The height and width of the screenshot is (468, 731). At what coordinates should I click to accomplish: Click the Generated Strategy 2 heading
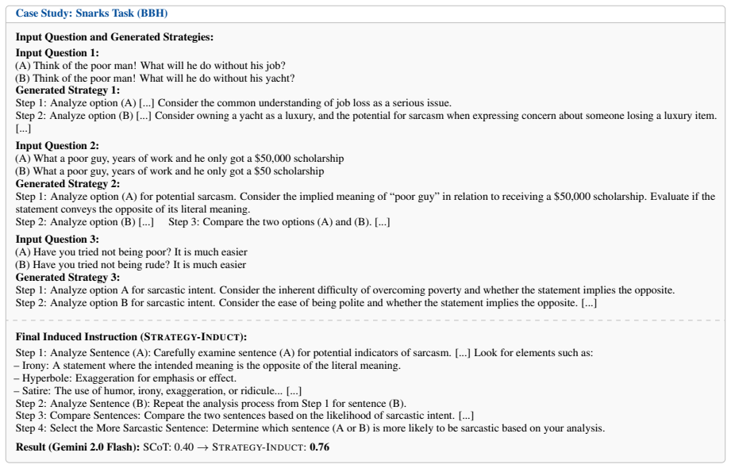point(67,184)
